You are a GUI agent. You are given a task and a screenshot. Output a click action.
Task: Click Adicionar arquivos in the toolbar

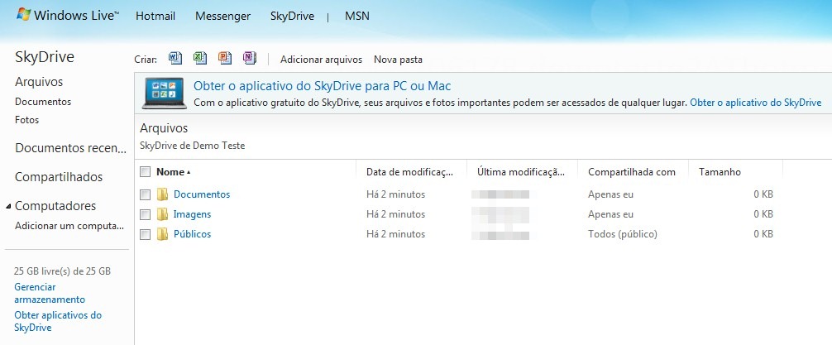(x=321, y=60)
